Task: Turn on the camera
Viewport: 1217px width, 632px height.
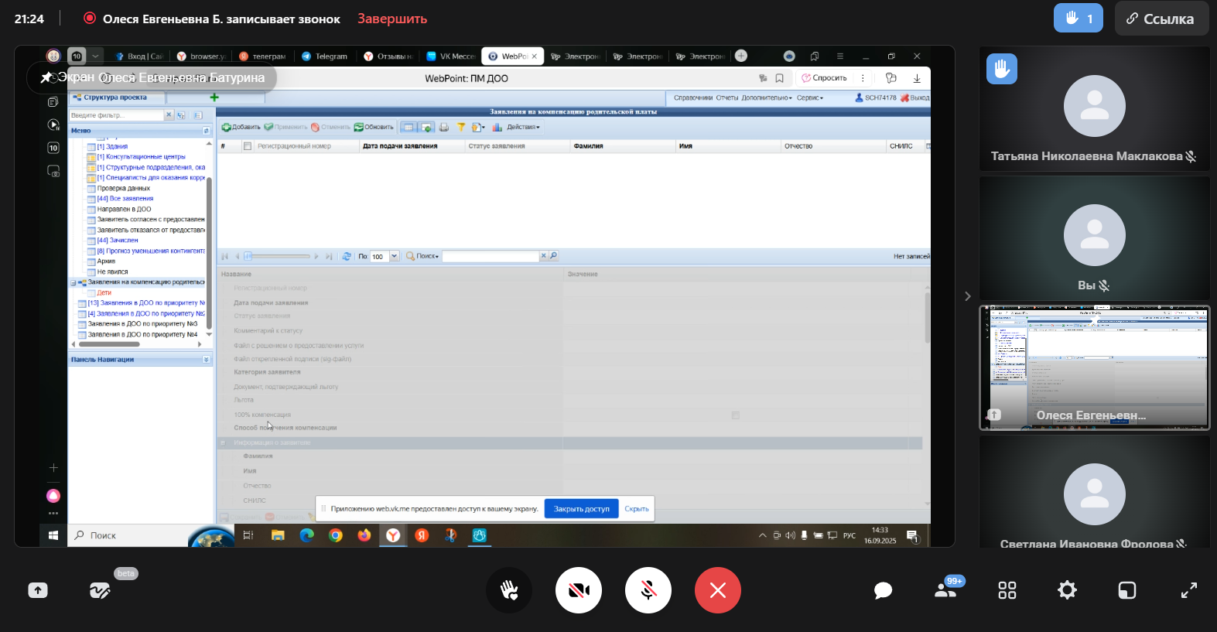Action: [x=578, y=590]
